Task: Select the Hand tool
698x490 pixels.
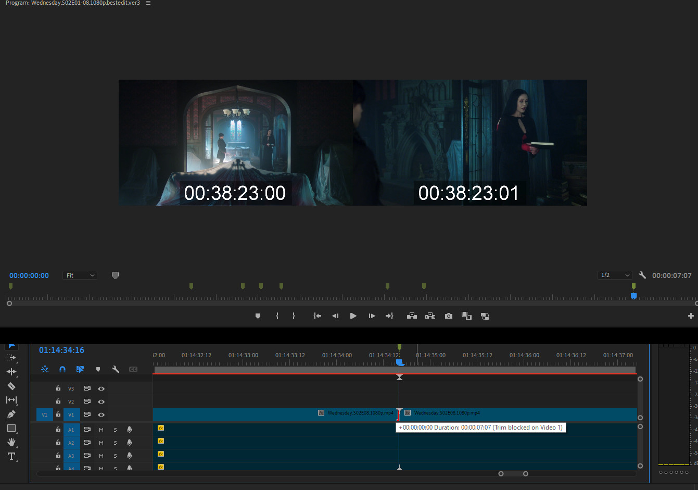Action: click(x=11, y=442)
